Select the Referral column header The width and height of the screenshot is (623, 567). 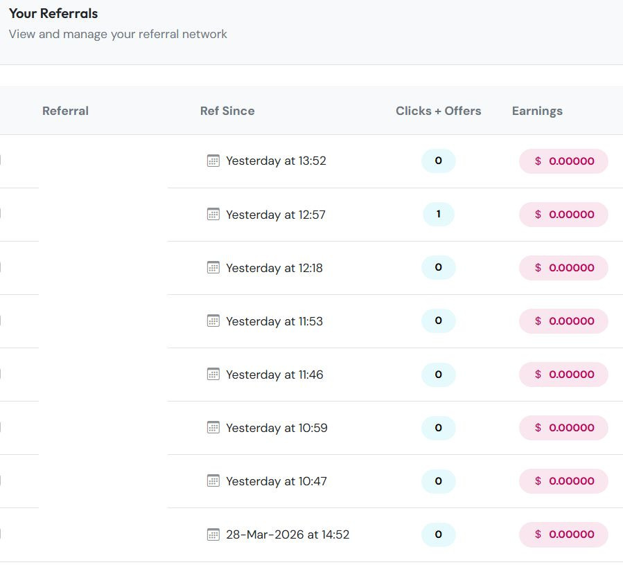66,111
